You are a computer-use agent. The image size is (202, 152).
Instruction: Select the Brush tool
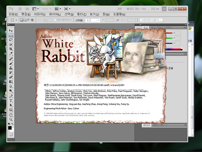tap(11, 63)
